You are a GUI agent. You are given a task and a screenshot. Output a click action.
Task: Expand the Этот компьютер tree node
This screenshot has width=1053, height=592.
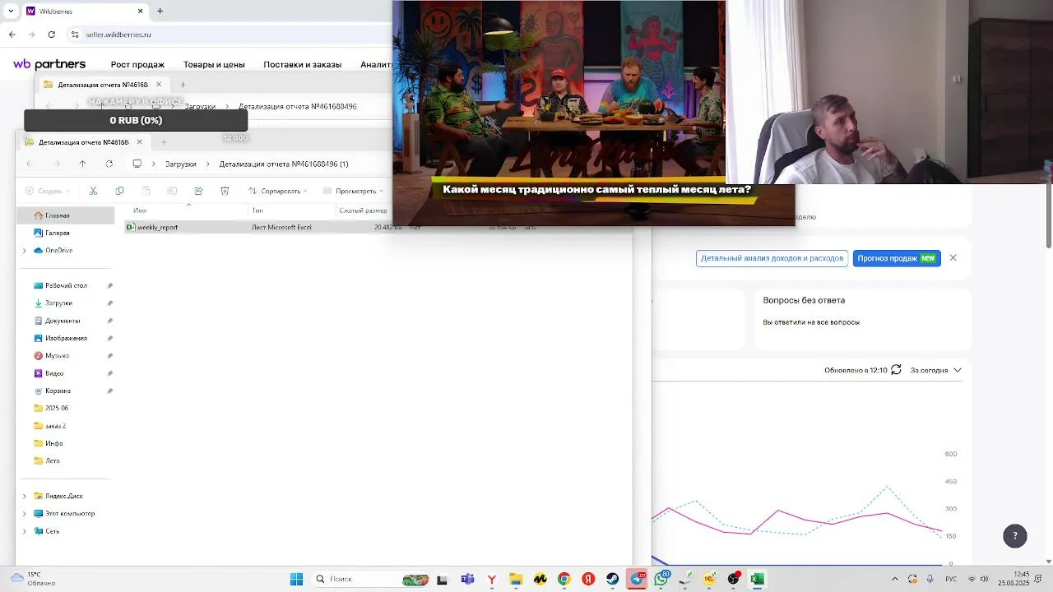pos(24,513)
